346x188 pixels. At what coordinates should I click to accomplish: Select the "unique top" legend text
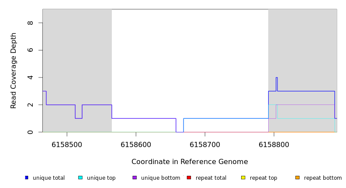click(101, 178)
